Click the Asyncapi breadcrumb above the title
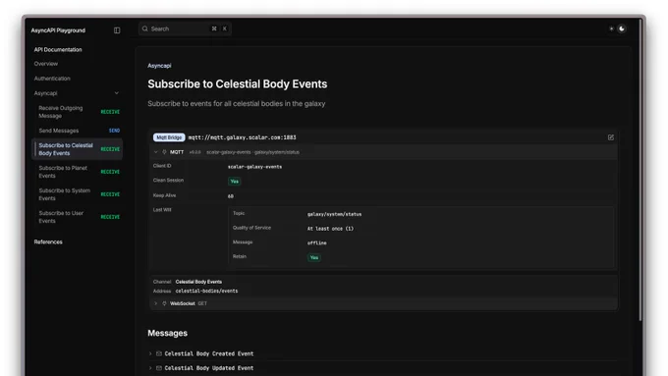668x376 pixels. point(159,66)
